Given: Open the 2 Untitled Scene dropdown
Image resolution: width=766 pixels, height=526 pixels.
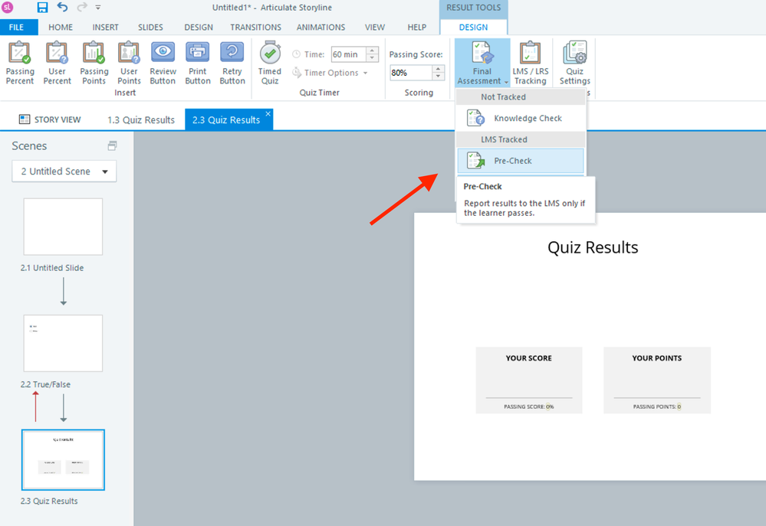Looking at the screenshot, I should click(x=64, y=172).
